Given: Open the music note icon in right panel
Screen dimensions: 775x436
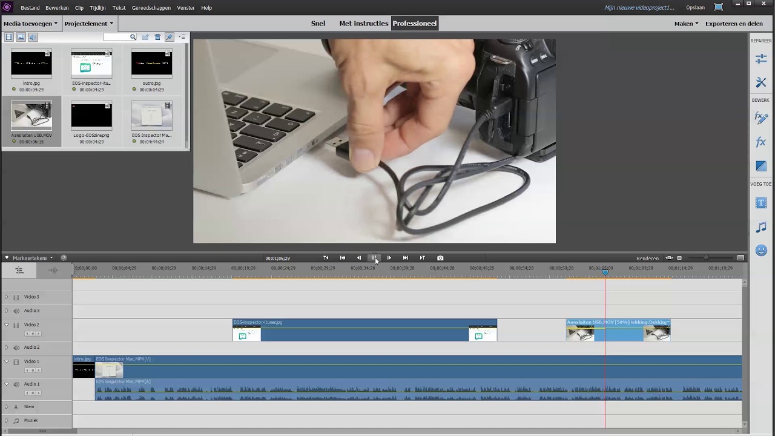Looking at the screenshot, I should point(761,227).
